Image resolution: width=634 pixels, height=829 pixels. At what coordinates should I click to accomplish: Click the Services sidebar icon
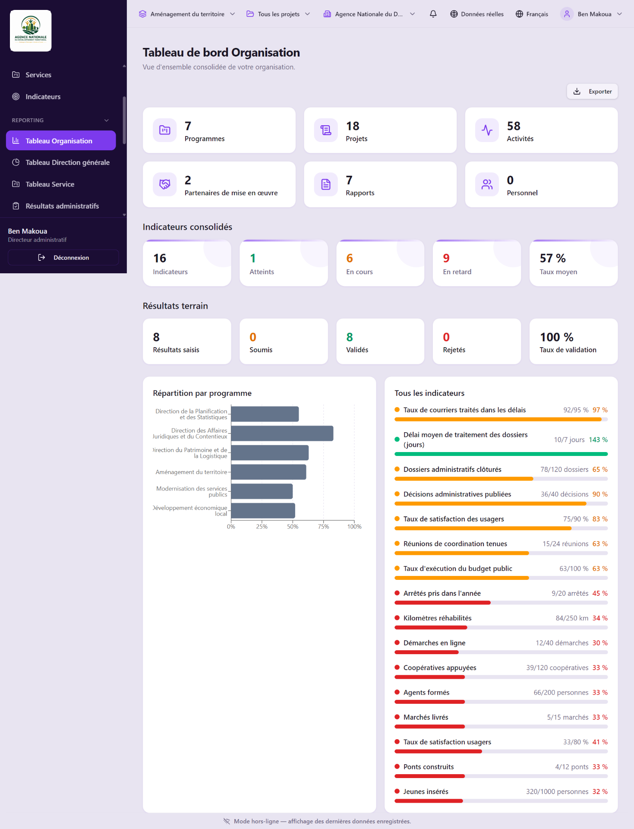[x=16, y=75]
